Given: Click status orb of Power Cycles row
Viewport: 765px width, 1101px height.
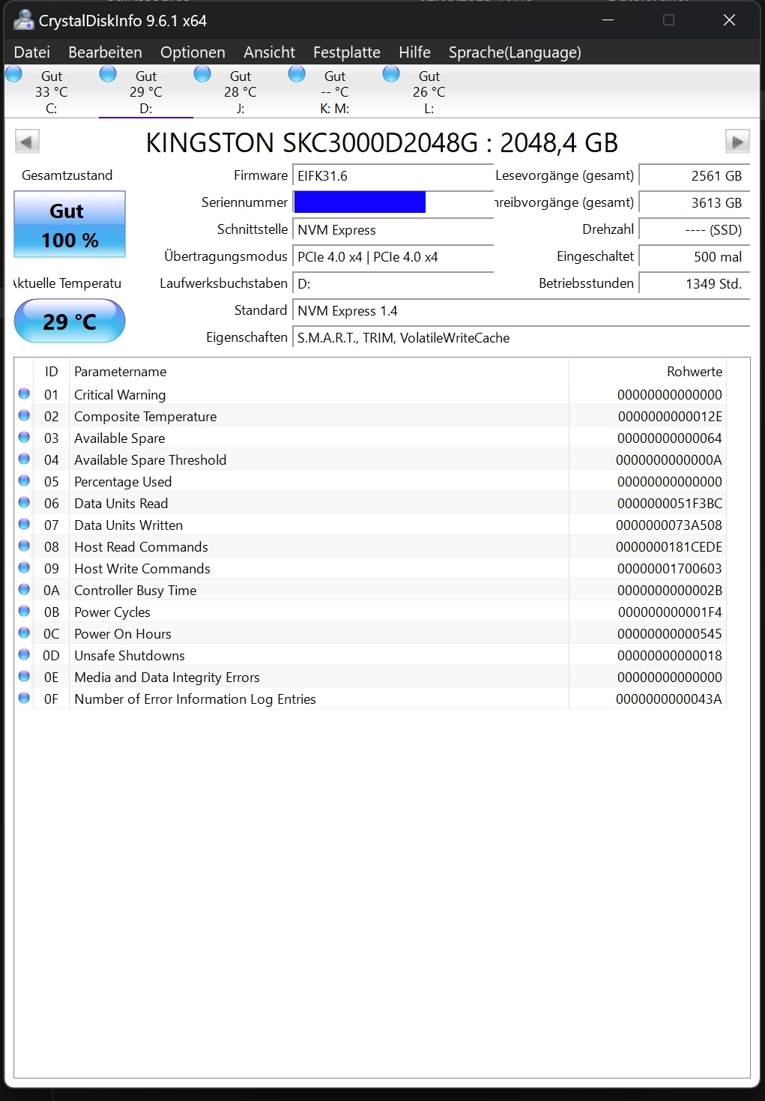Looking at the screenshot, I should click(24, 611).
